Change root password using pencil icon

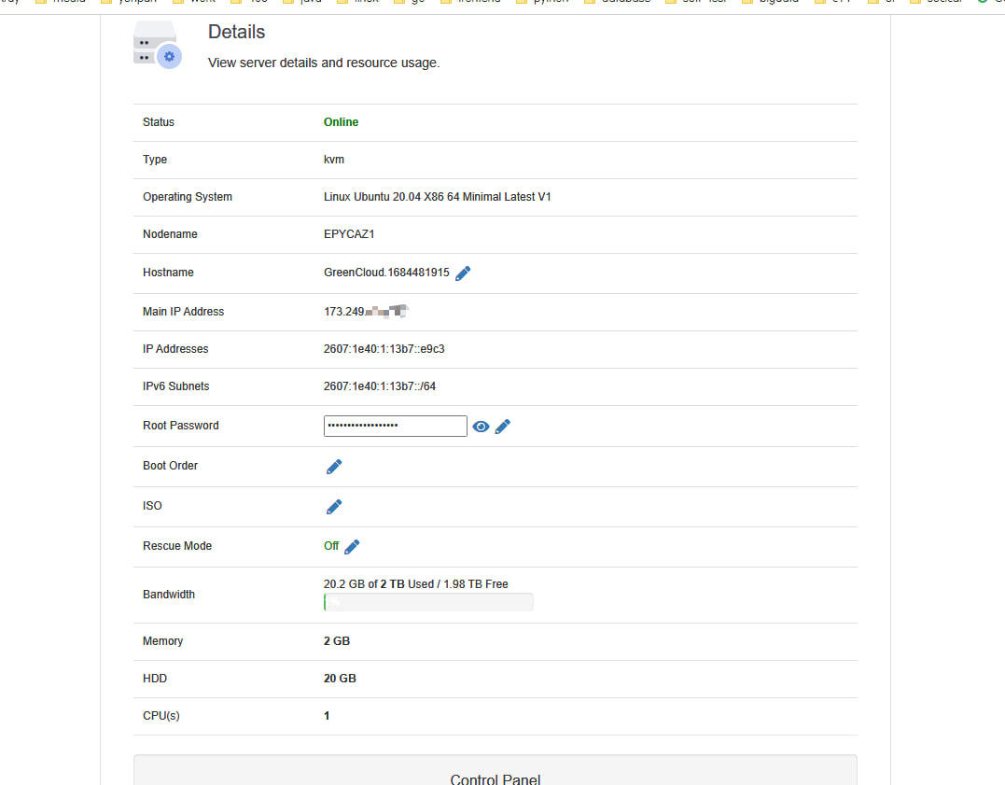(x=502, y=427)
